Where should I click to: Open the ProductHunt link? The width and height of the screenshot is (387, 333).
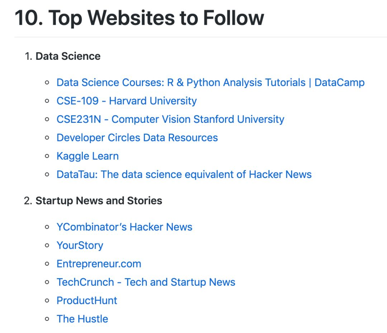[87, 300]
